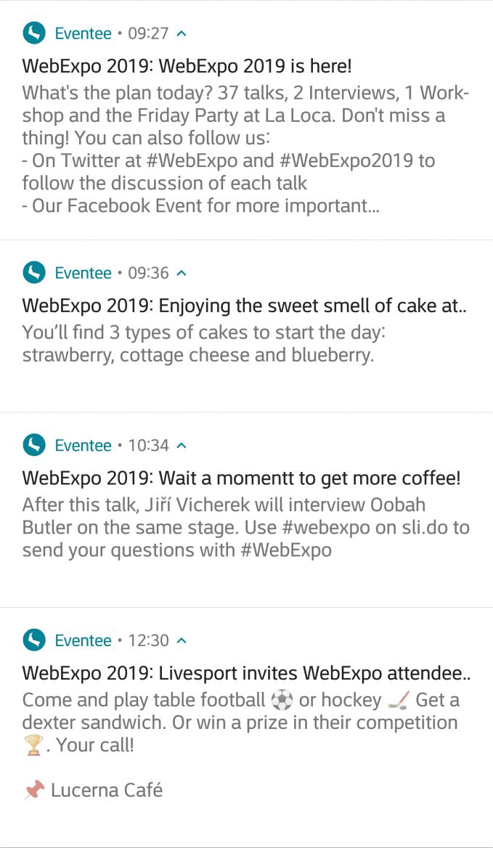Tap the Eventee app icon on the 09:27 notification
The width and height of the screenshot is (493, 848).
(34, 33)
